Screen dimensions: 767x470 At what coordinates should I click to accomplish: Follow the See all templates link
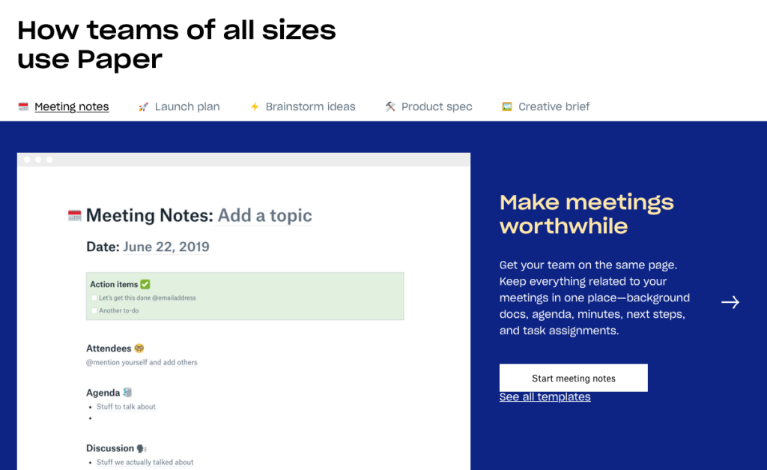pyautogui.click(x=545, y=397)
